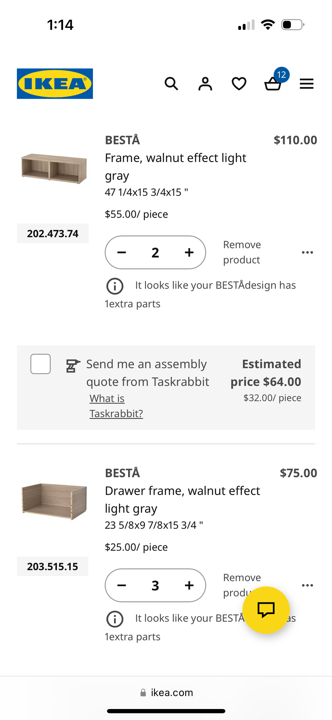Check the Taskrabbit assembly quote checkbox

(x=41, y=364)
